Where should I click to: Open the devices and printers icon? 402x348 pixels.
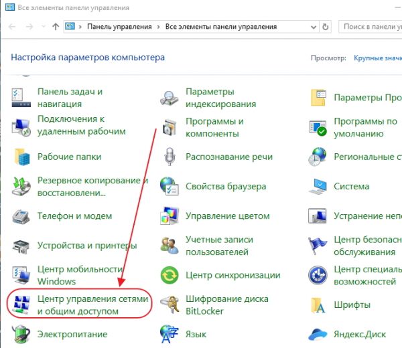pyautogui.click(x=21, y=246)
